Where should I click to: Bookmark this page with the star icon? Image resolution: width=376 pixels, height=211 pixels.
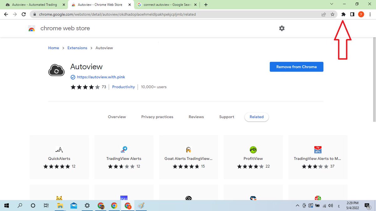(x=332, y=14)
